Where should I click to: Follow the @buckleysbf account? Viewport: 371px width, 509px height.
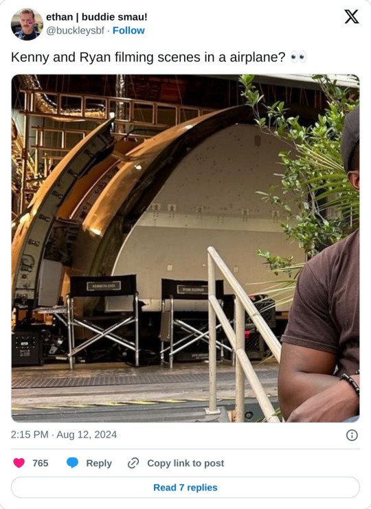click(128, 30)
